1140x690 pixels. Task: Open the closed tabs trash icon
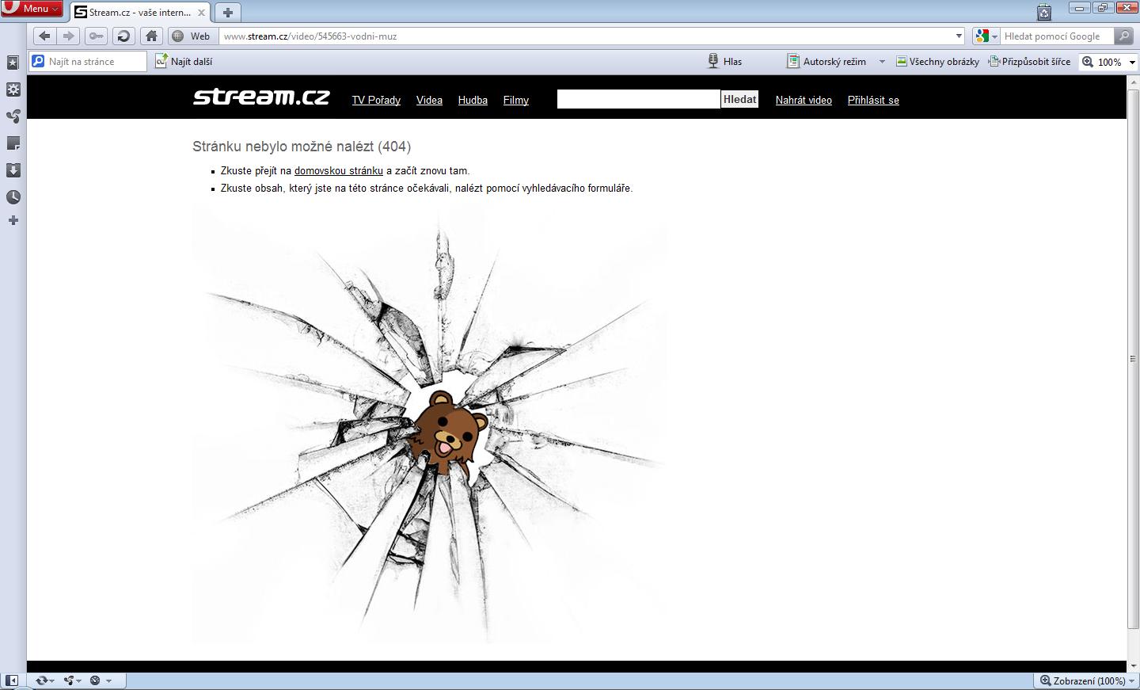pyautogui.click(x=1044, y=11)
